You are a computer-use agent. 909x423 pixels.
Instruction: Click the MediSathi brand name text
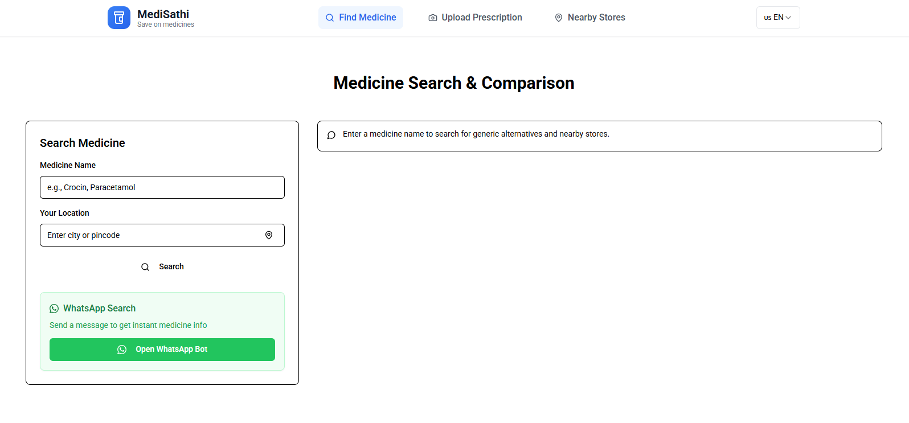pyautogui.click(x=163, y=14)
